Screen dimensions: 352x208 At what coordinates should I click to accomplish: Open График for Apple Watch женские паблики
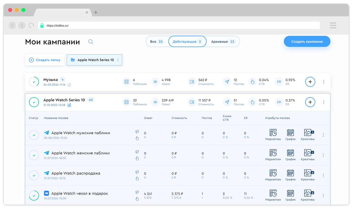pos(290,155)
